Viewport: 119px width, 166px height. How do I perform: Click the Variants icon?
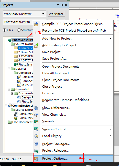pos(36,122)
